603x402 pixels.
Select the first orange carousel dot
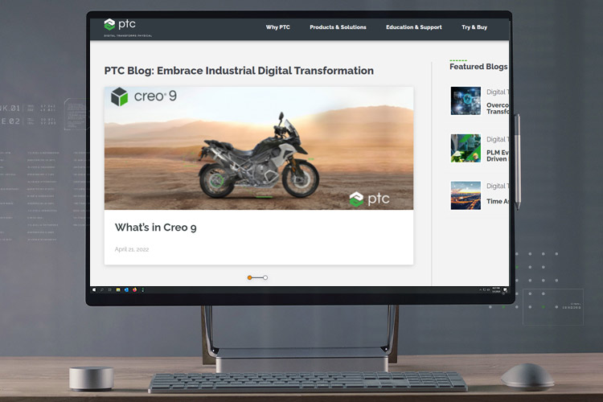tap(250, 277)
